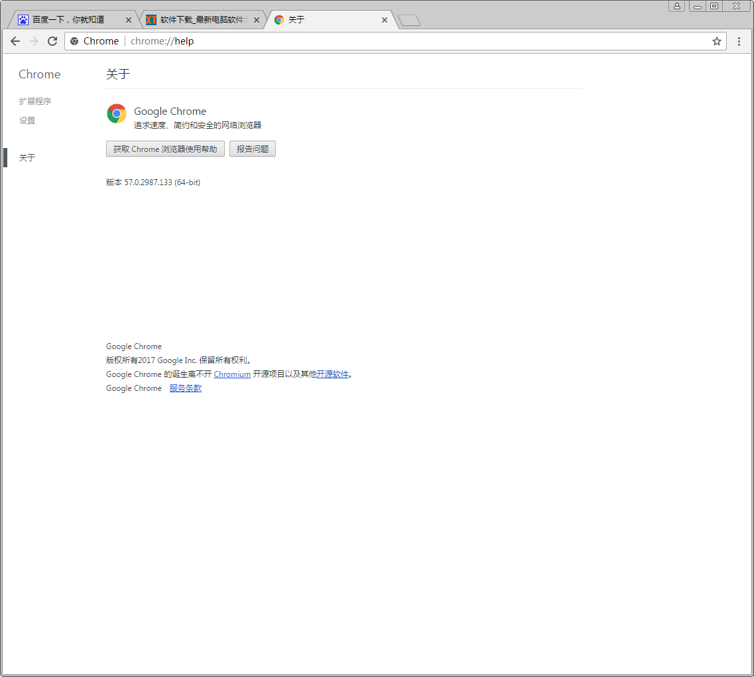Click 获取 Chrome 浏览器使用帮助 button

(165, 149)
